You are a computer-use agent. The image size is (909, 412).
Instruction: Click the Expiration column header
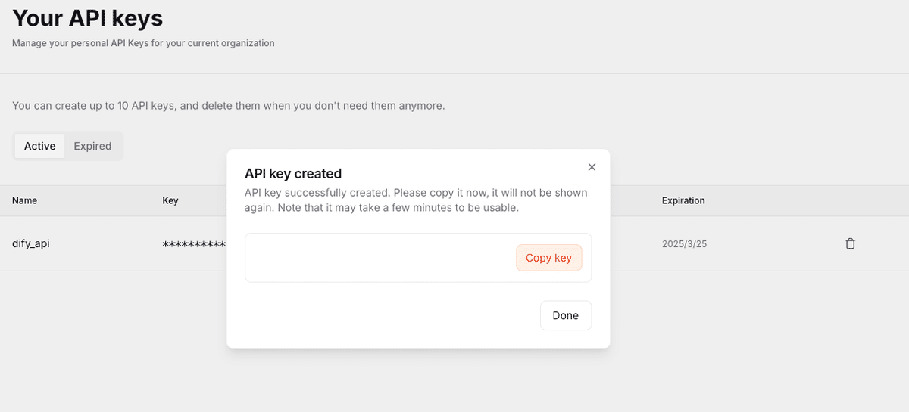(x=683, y=201)
